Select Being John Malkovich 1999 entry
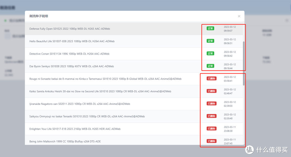The image size is (291, 157). tap(65, 141)
